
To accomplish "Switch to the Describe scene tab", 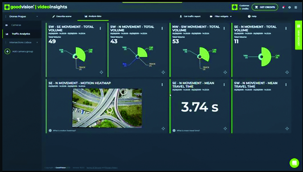I will 62,16.
